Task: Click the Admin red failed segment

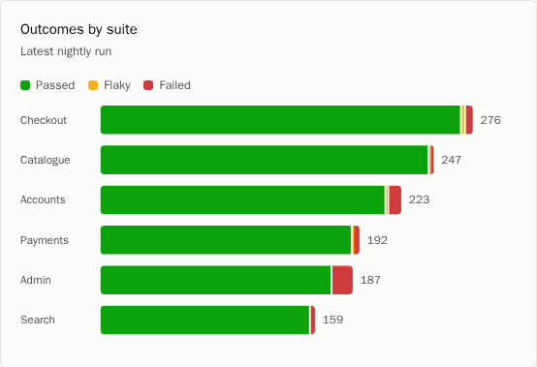Action: click(x=342, y=280)
